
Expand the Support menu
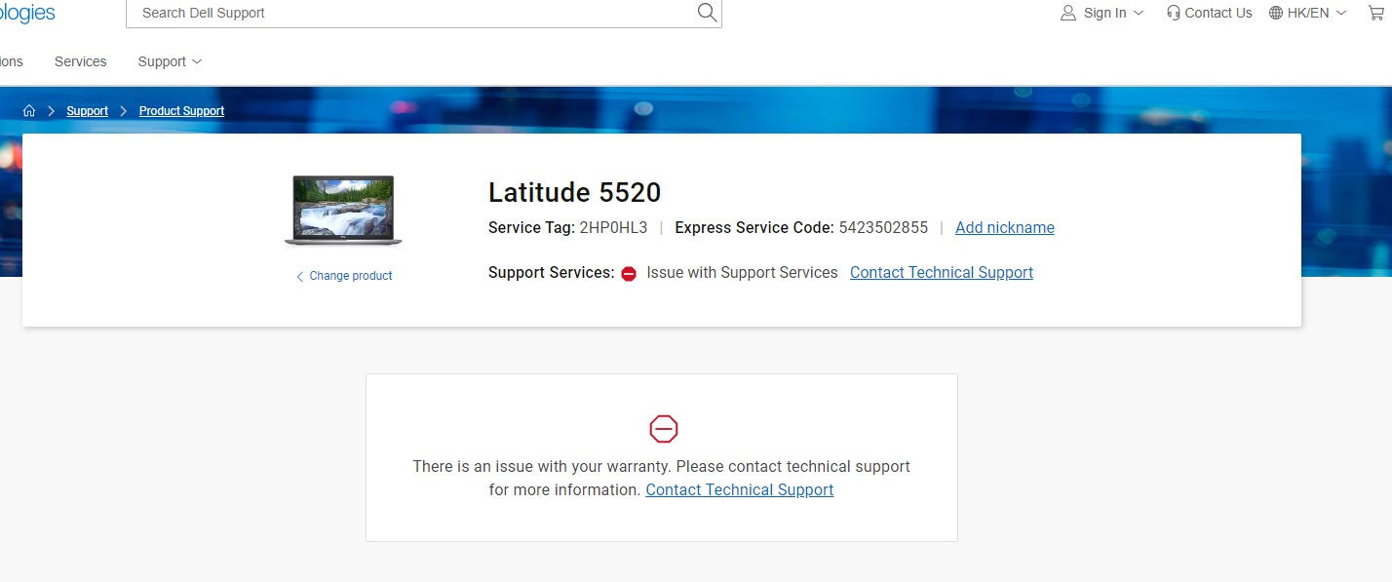coord(170,61)
